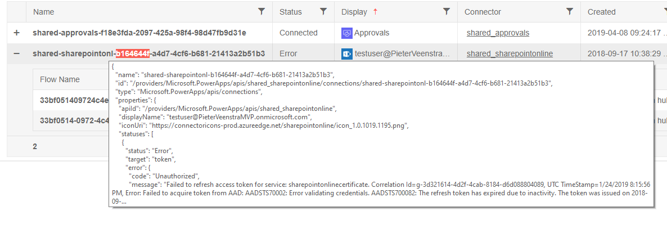The image size is (667, 233).
Task: Open filter on the Name column
Action: click(x=262, y=12)
